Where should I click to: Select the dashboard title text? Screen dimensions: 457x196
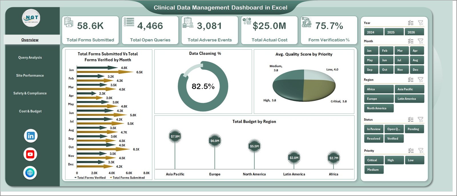(221, 8)
